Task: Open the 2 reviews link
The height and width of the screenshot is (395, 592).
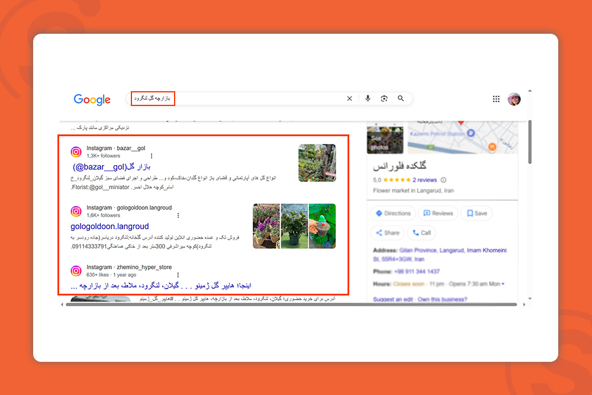Action: pos(424,180)
